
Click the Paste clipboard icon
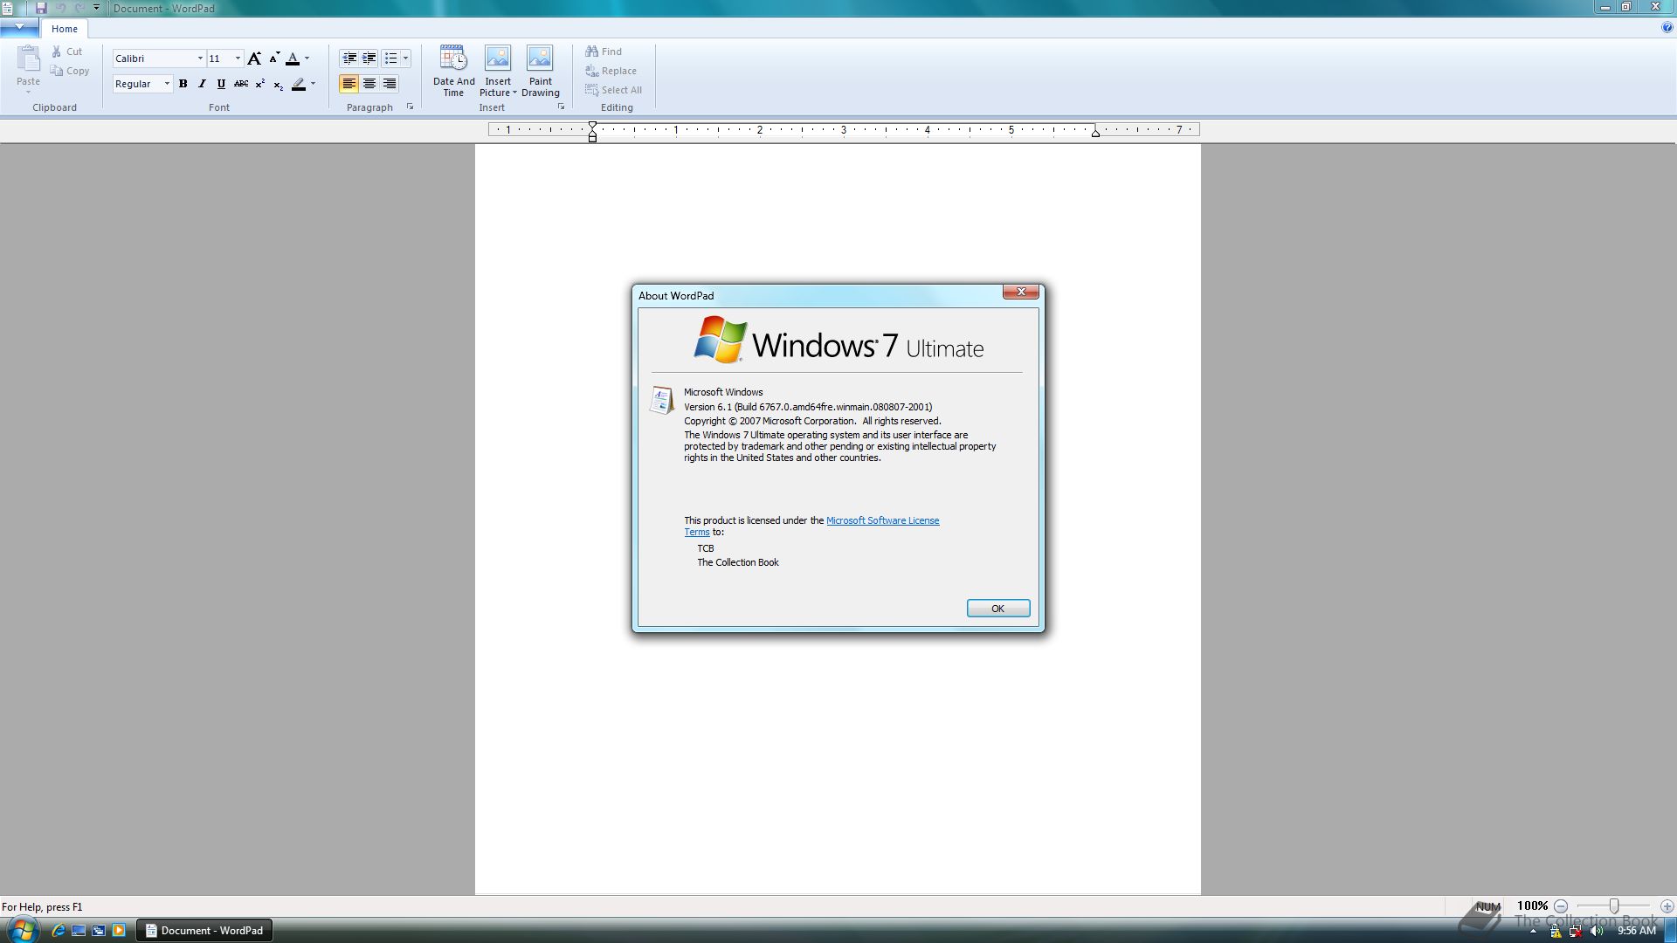tap(28, 59)
